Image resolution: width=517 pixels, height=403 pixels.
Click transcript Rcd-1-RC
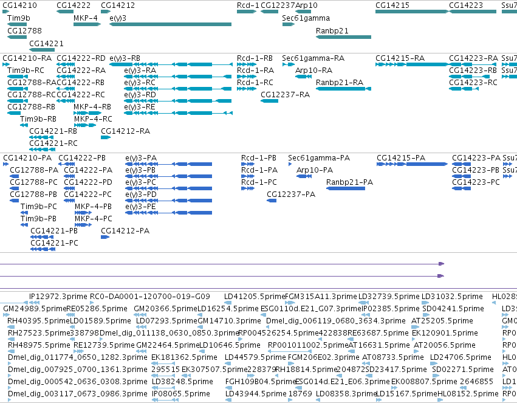point(247,89)
